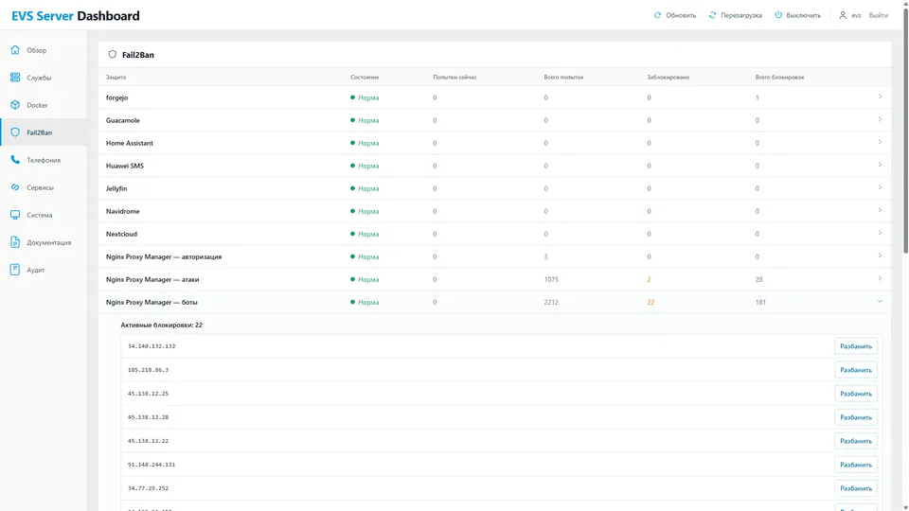Click the orange 22 blocked count
This screenshot has width=909, height=511.
tap(651, 302)
